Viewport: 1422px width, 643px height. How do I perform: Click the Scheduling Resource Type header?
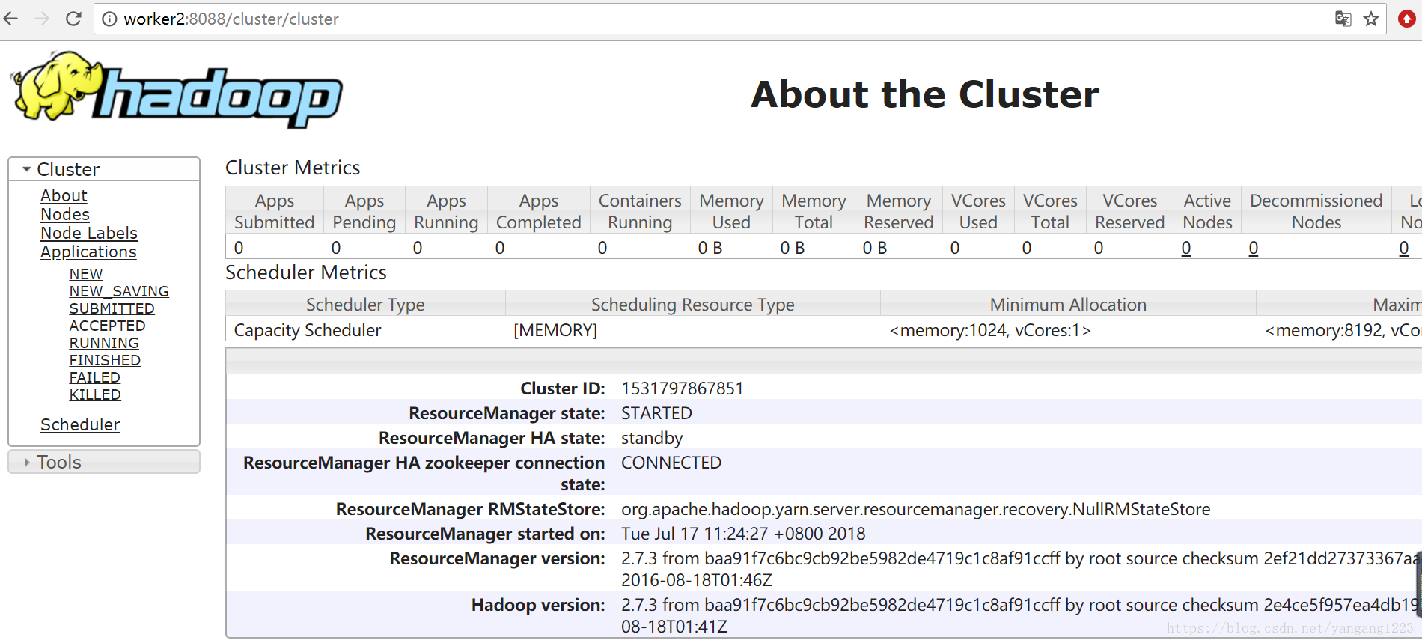[x=693, y=304]
